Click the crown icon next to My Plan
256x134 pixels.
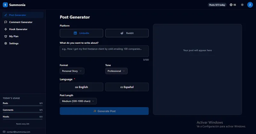pyautogui.click(x=6, y=36)
